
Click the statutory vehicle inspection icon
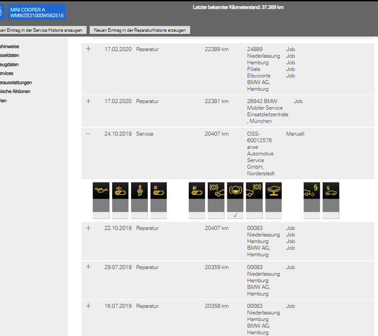pos(331,190)
